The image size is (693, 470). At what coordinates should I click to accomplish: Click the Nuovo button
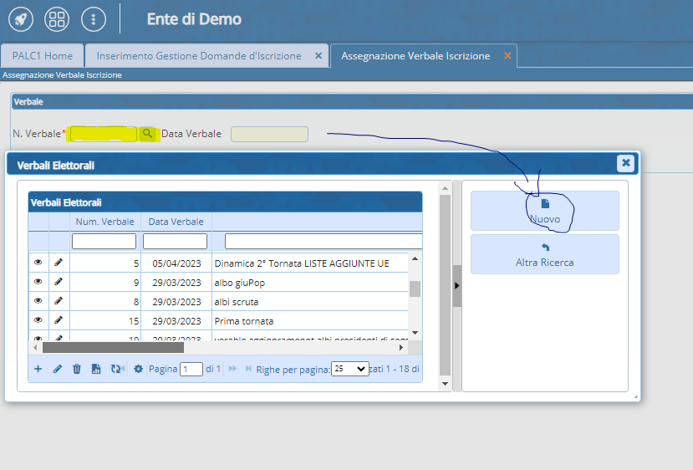(x=544, y=212)
